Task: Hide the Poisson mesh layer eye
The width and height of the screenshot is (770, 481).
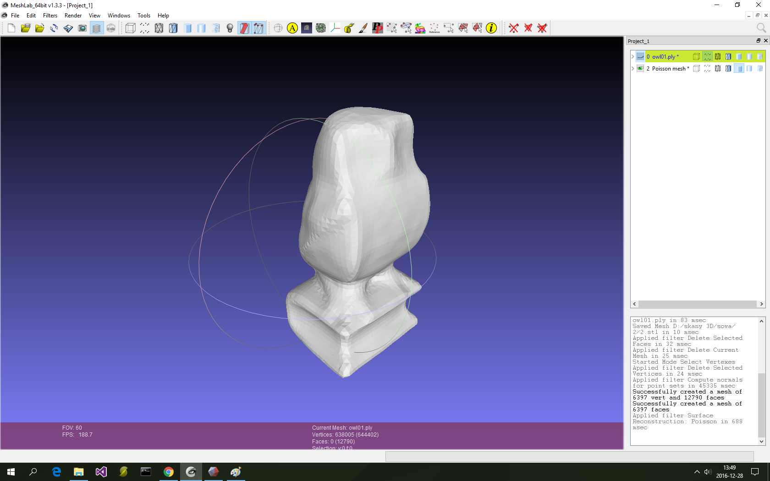Action: [640, 68]
